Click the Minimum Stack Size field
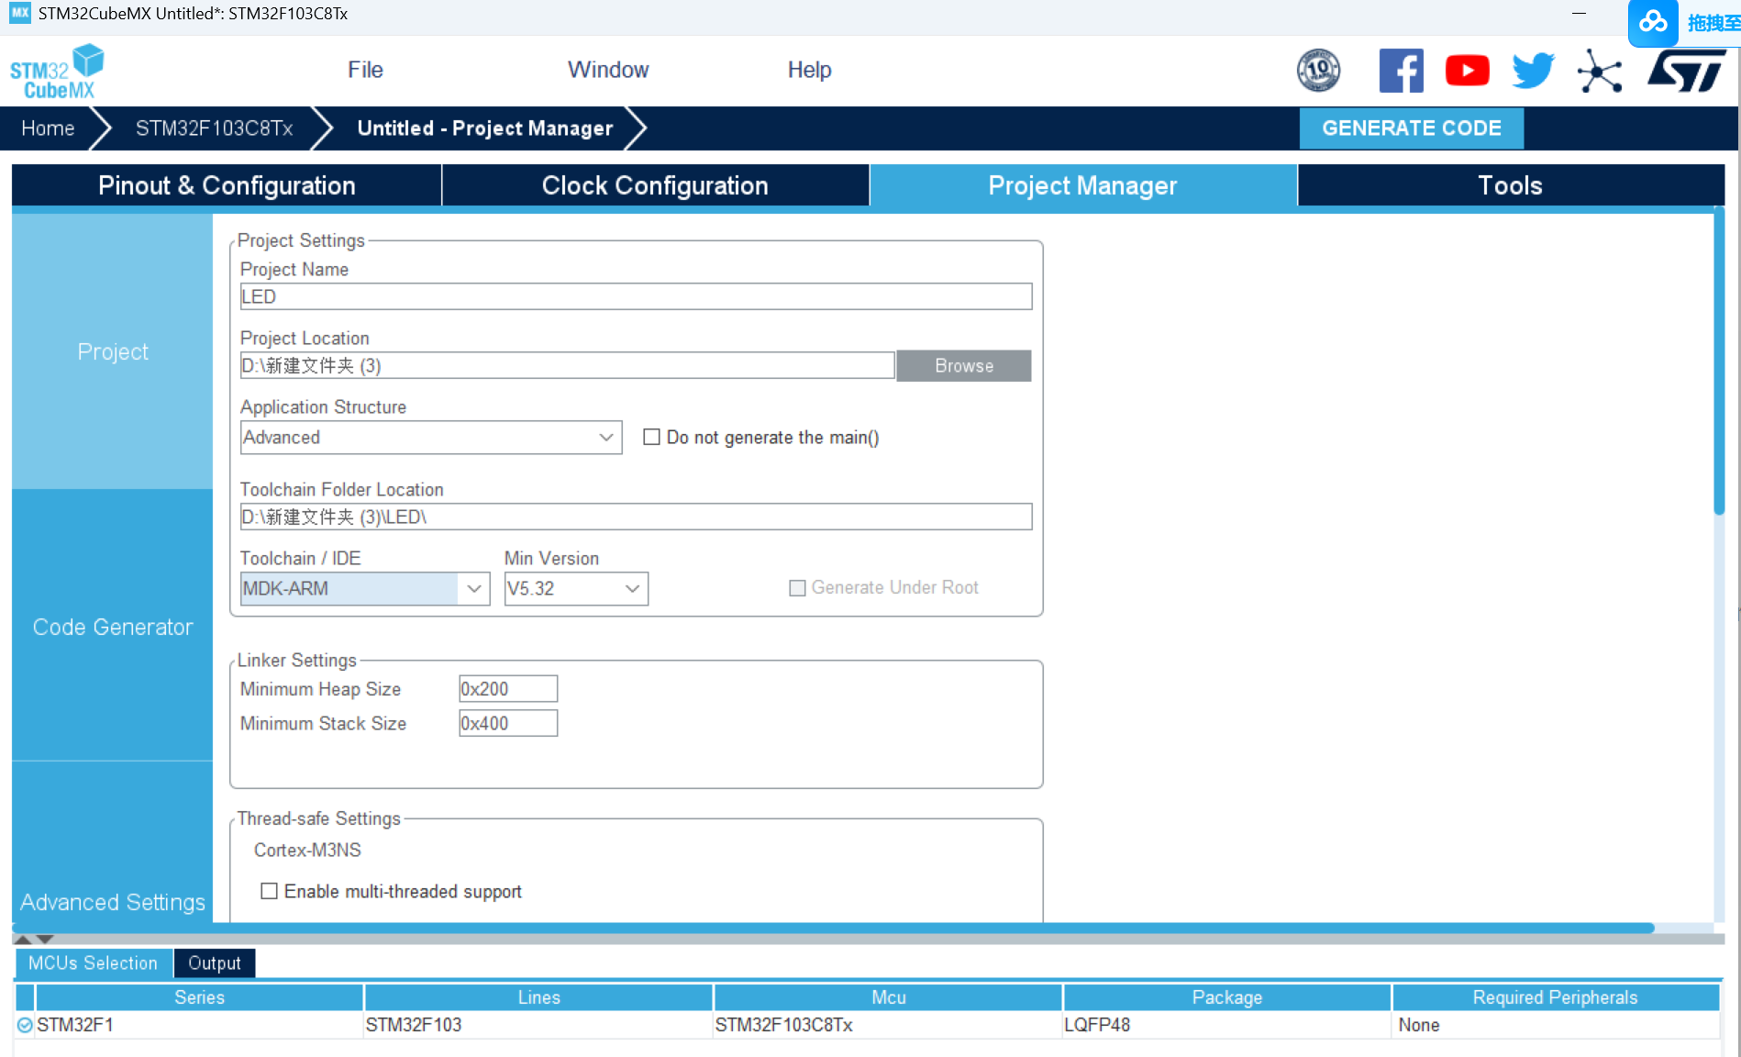Screen dimensions: 1741x1057 coord(508,724)
